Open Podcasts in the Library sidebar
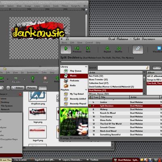Screen dimensions: 162x162 click(74, 81)
